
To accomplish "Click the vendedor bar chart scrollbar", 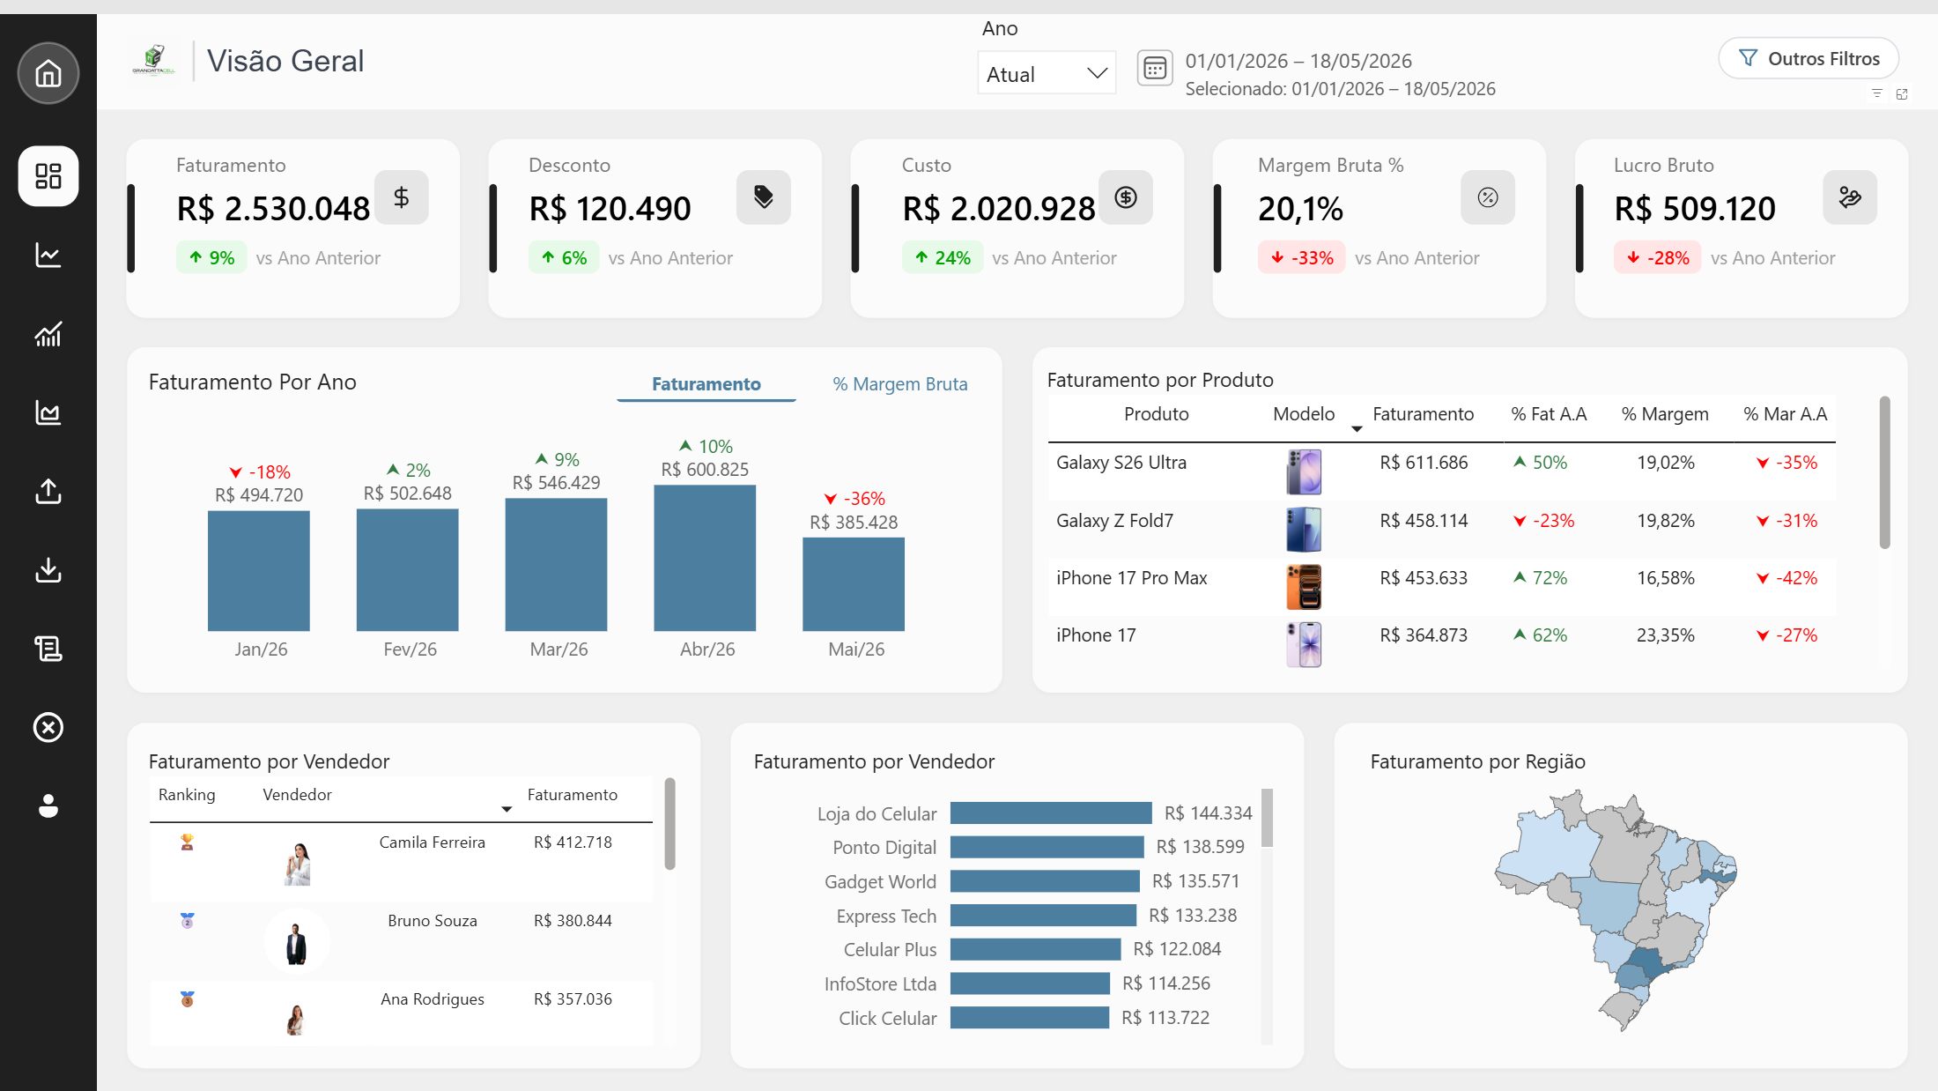I will (x=1267, y=818).
